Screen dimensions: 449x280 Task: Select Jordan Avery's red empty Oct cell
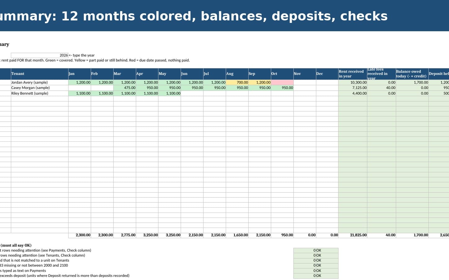tap(282, 83)
